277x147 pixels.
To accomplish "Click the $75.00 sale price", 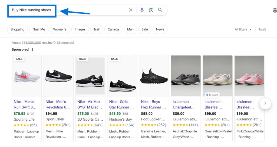I will pos(83,114).
